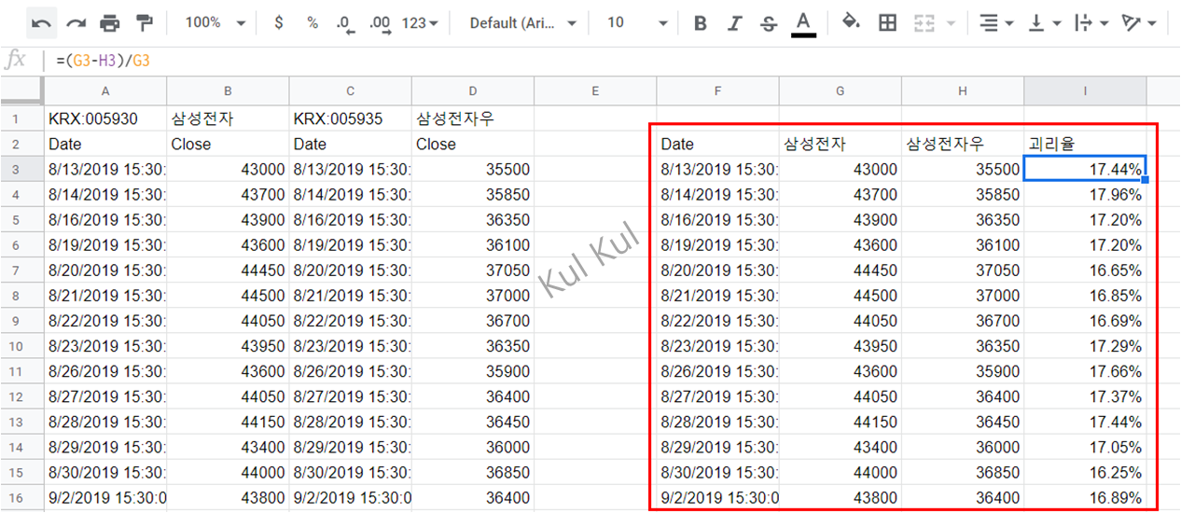Open the text wrapping dropdown
Screen dimensions: 1181x513
click(1091, 23)
